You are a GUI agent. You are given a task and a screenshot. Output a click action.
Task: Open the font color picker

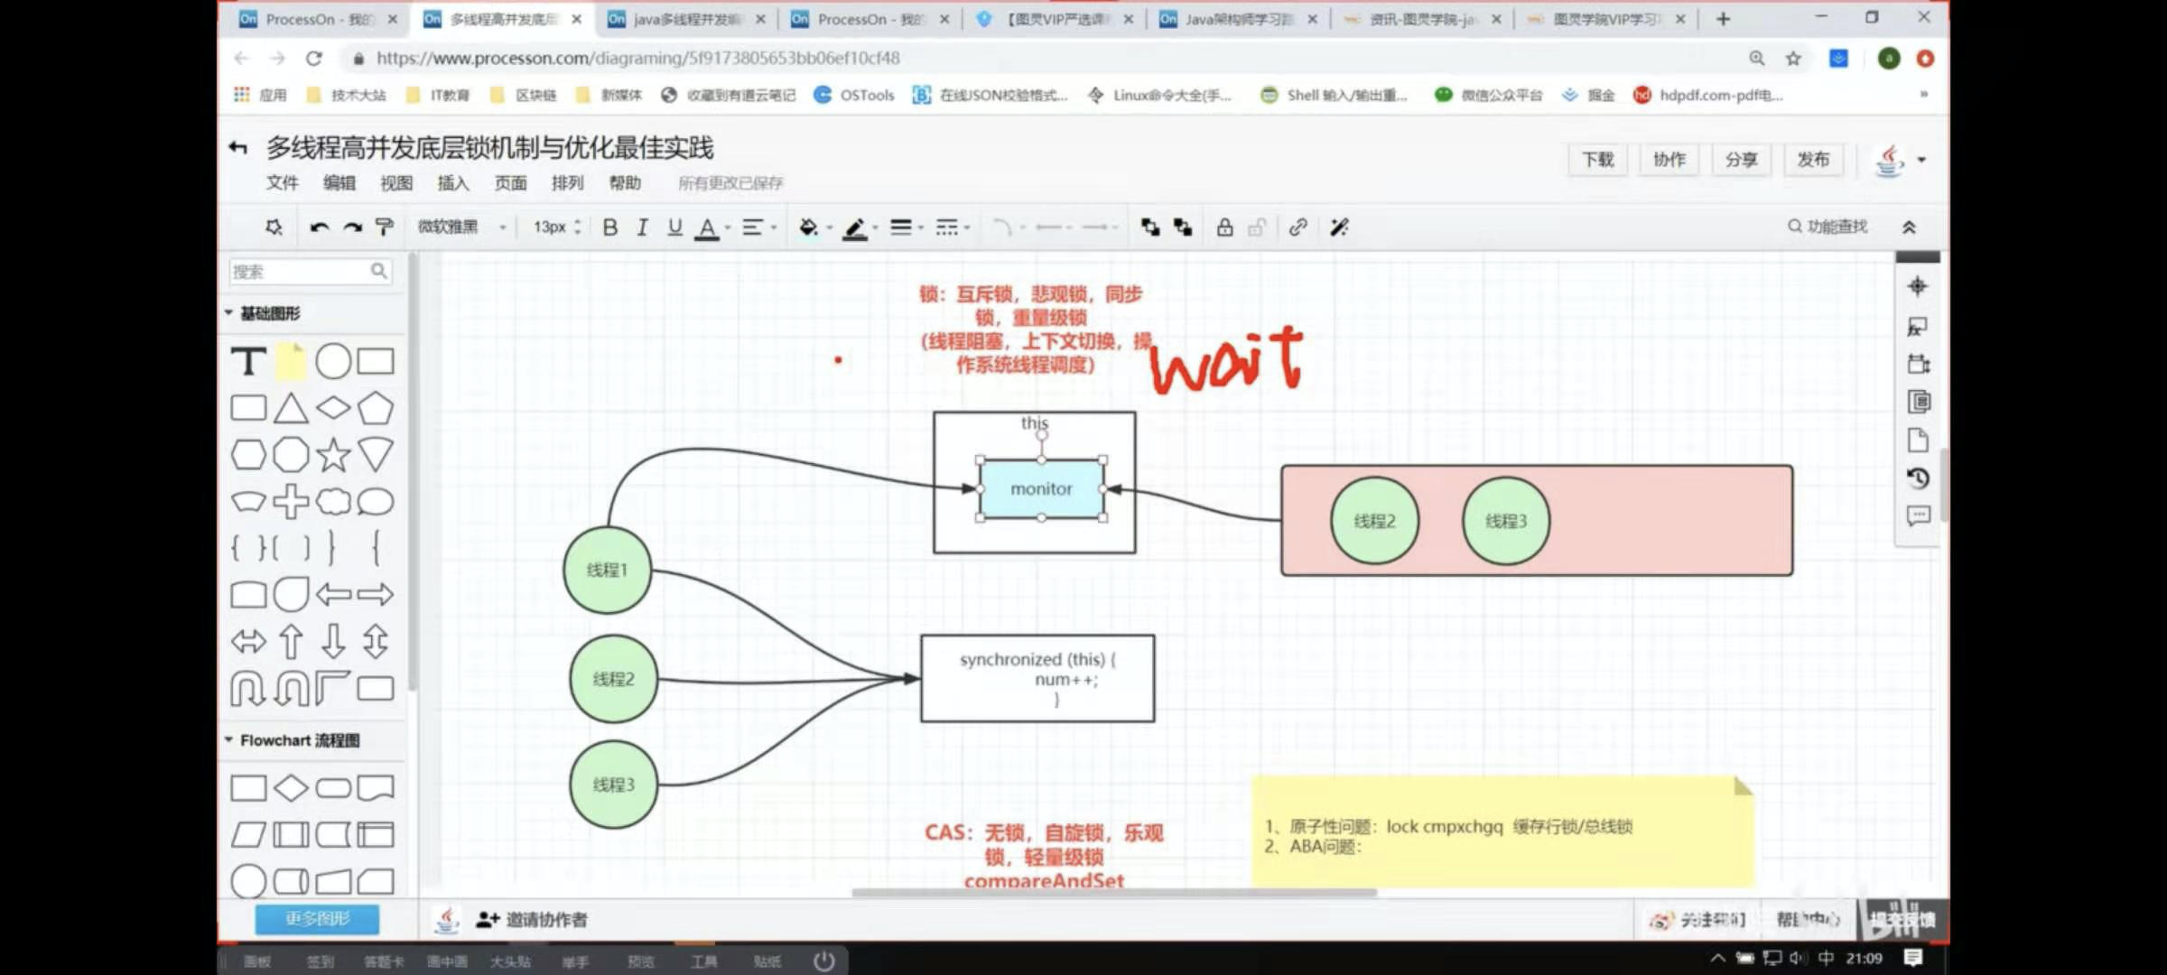click(x=708, y=227)
